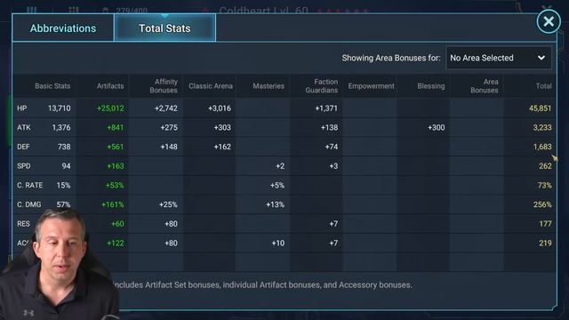The width and height of the screenshot is (569, 320).
Task: Click the Masteries column header
Action: pyautogui.click(x=268, y=86)
